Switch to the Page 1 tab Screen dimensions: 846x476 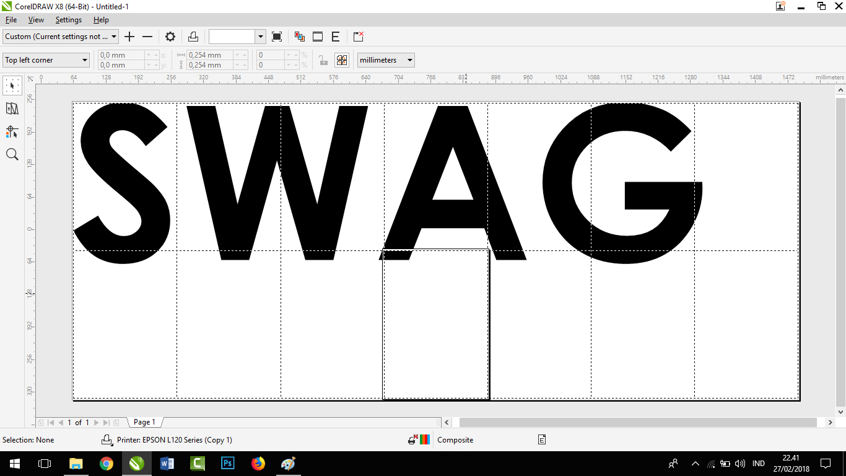[x=145, y=422]
